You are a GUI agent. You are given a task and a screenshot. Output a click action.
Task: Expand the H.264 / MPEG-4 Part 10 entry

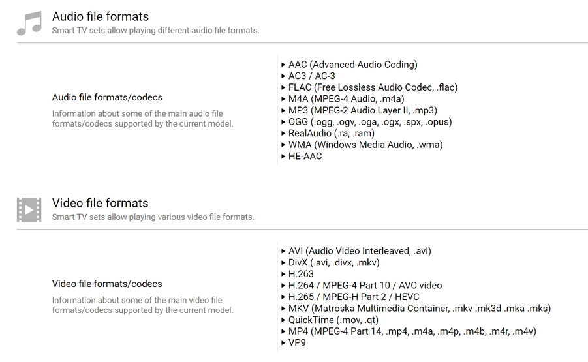click(365, 286)
